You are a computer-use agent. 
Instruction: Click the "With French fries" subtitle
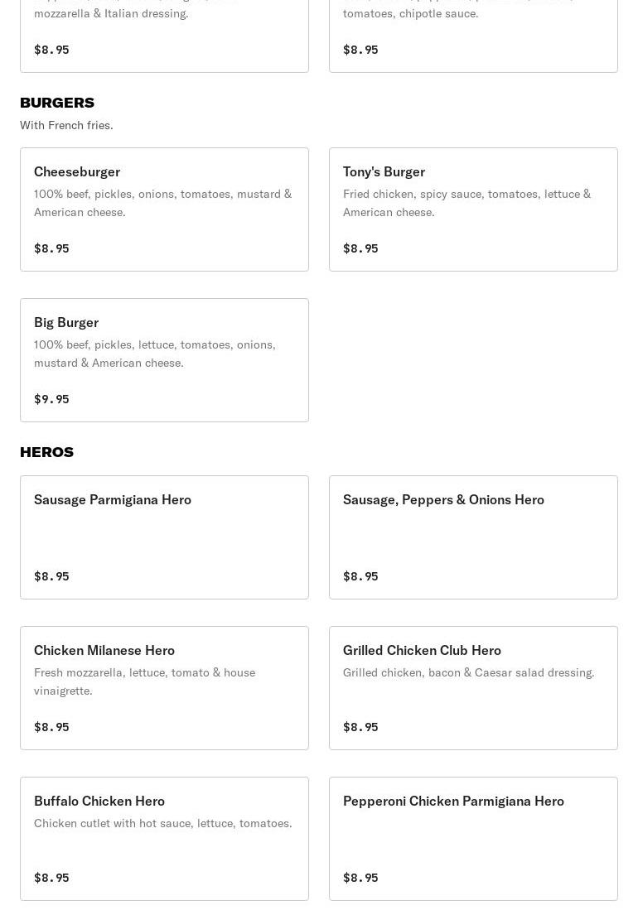pos(66,125)
